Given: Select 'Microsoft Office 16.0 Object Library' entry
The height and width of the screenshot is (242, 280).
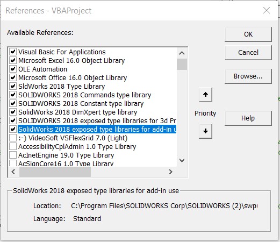Looking at the screenshot, I should [73, 77].
